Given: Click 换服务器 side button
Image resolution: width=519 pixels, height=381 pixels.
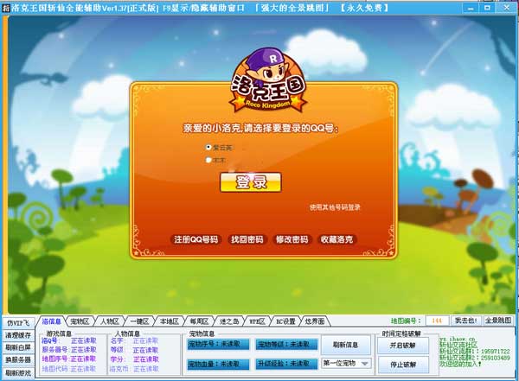Looking at the screenshot, I should point(18,359).
